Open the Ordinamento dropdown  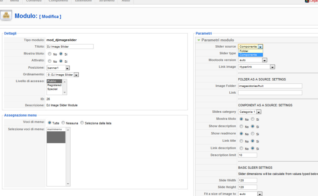point(63,75)
